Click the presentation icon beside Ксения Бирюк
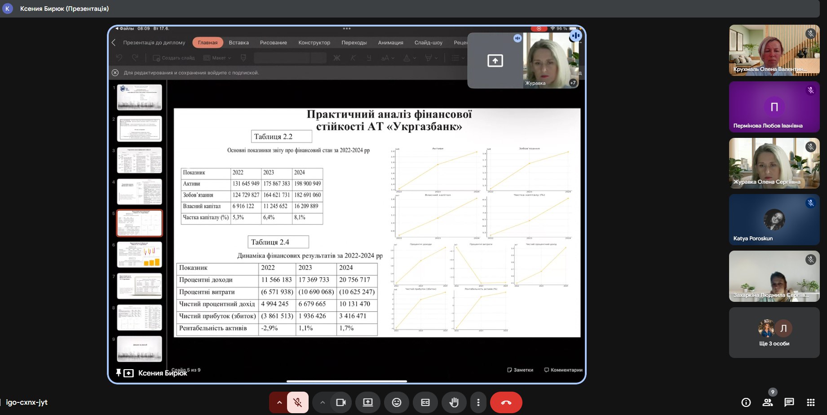The height and width of the screenshot is (415, 827). (x=128, y=373)
